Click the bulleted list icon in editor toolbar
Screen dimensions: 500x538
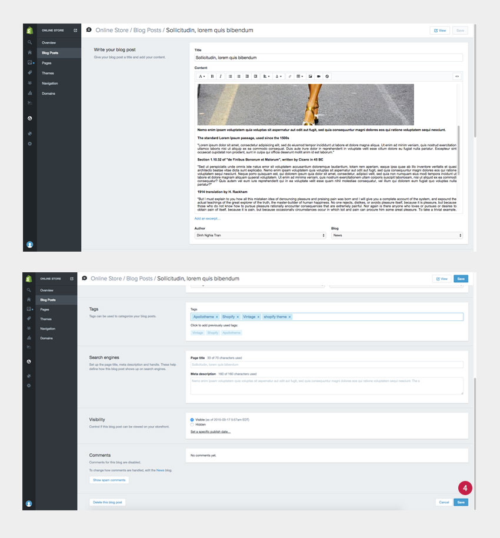coord(230,76)
